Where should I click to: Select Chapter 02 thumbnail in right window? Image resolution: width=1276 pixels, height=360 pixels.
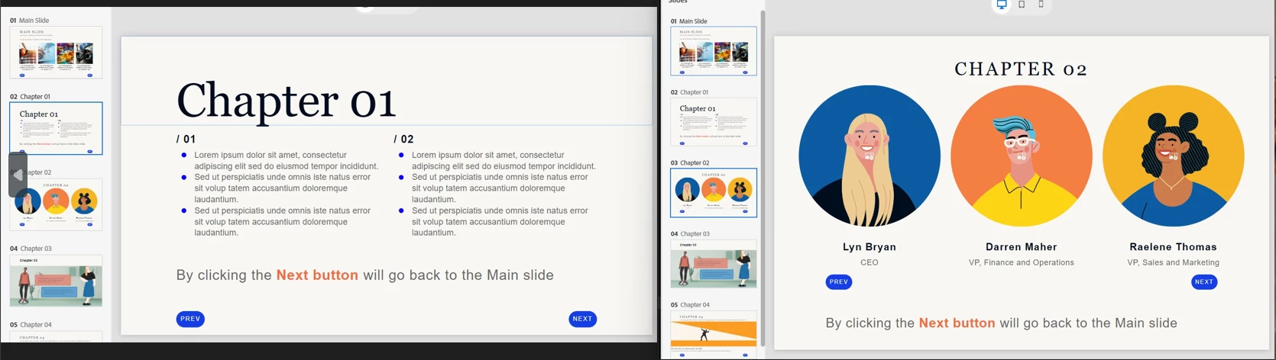tap(714, 193)
